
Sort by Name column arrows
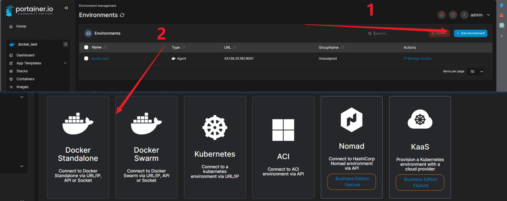coord(105,47)
